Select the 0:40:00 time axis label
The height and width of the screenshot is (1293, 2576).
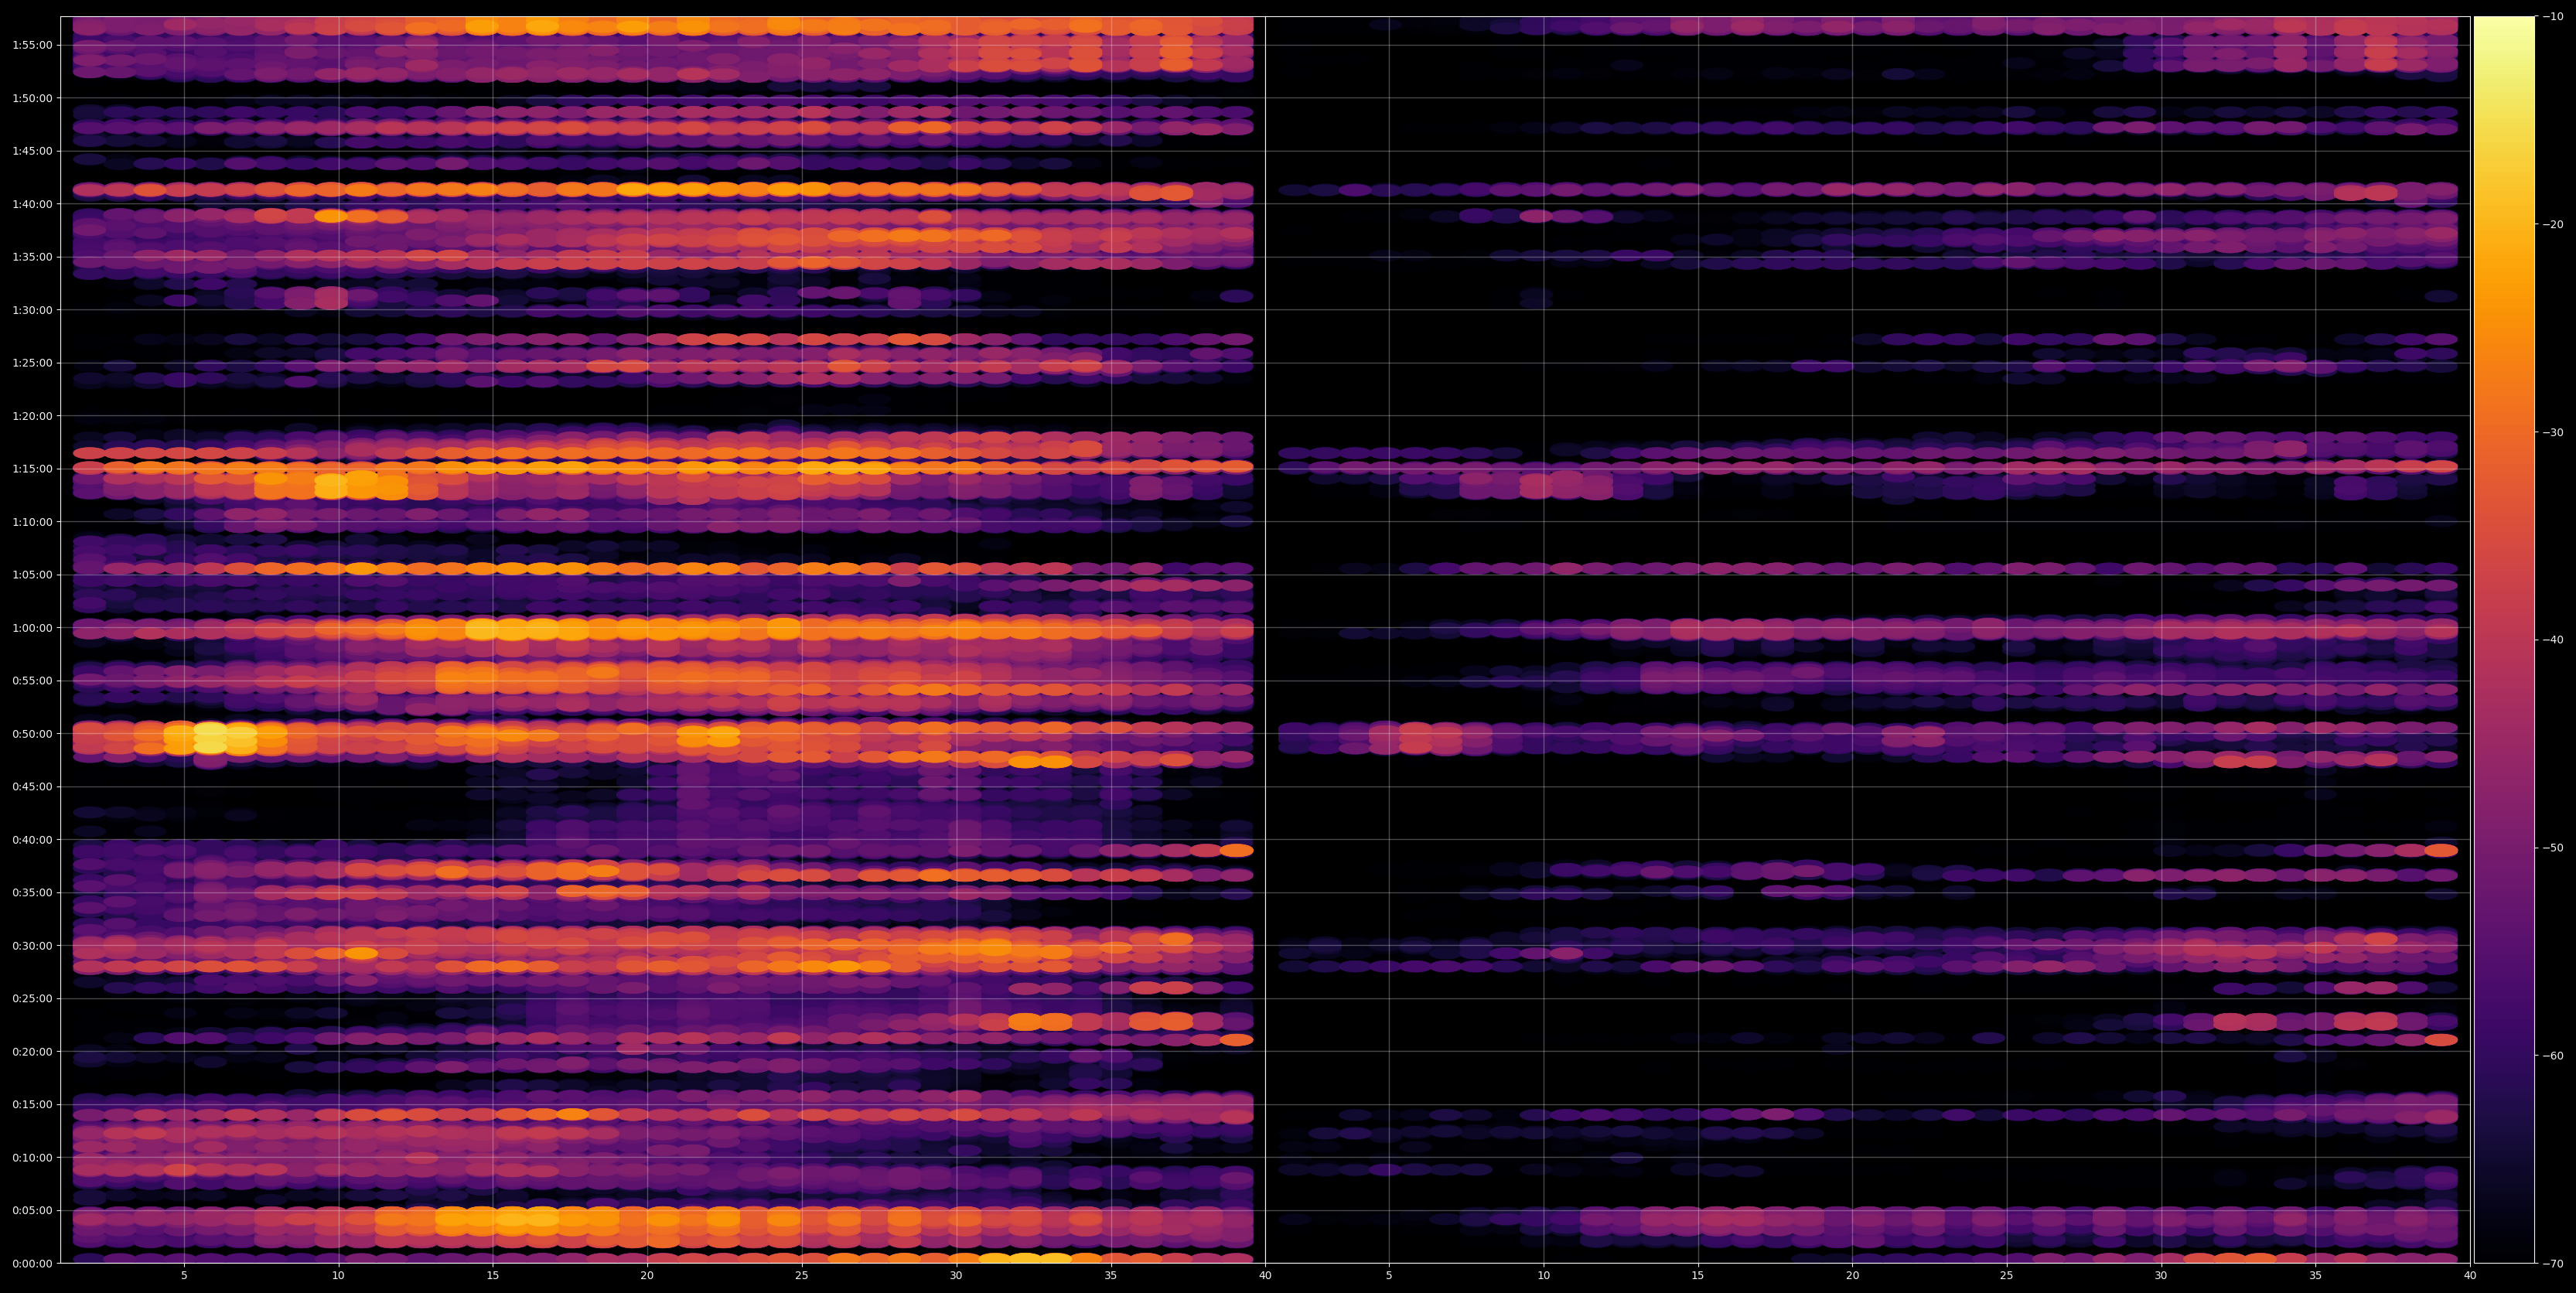coord(32,839)
